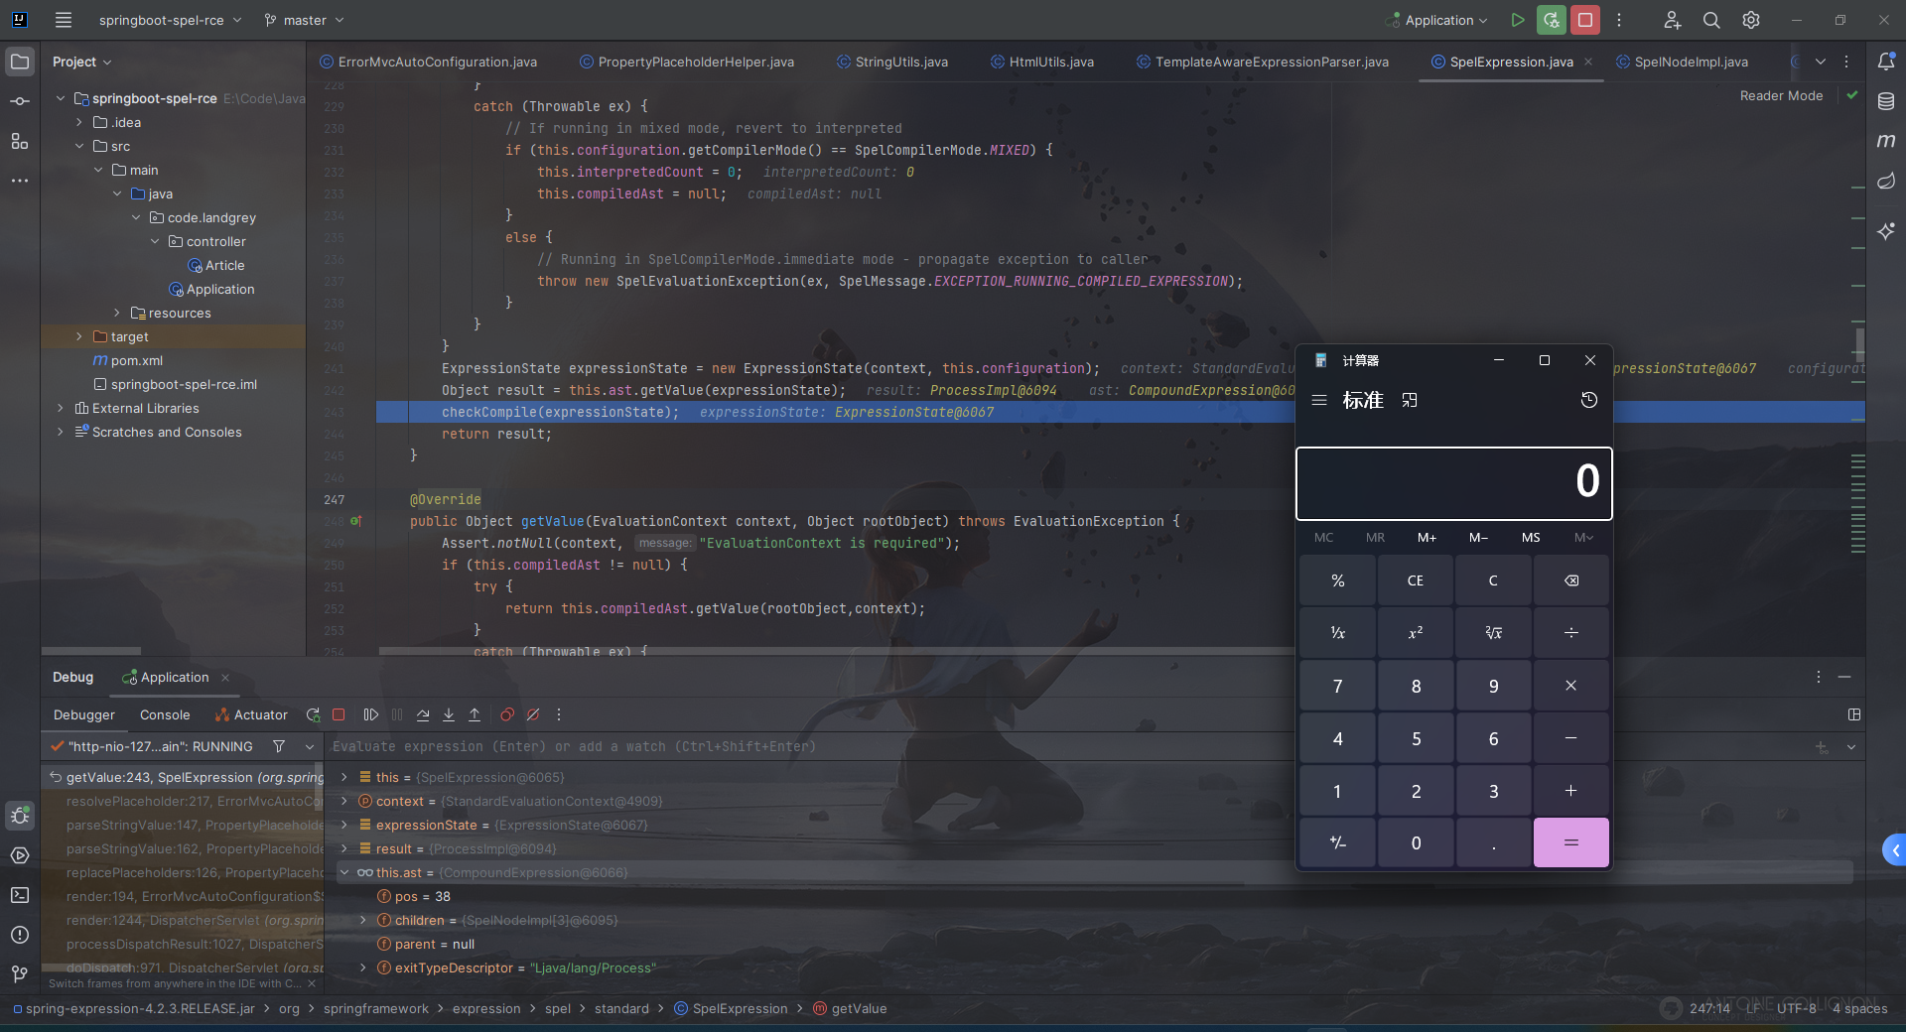Stop the running Application from title bar

tap(1585, 20)
